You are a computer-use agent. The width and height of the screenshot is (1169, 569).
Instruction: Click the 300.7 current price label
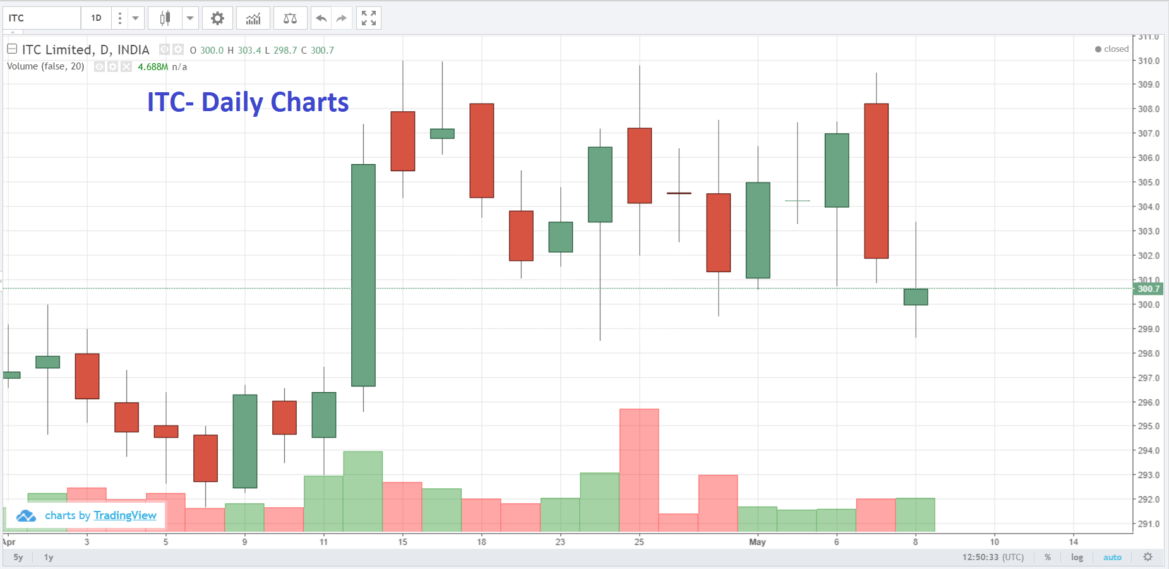click(1148, 289)
